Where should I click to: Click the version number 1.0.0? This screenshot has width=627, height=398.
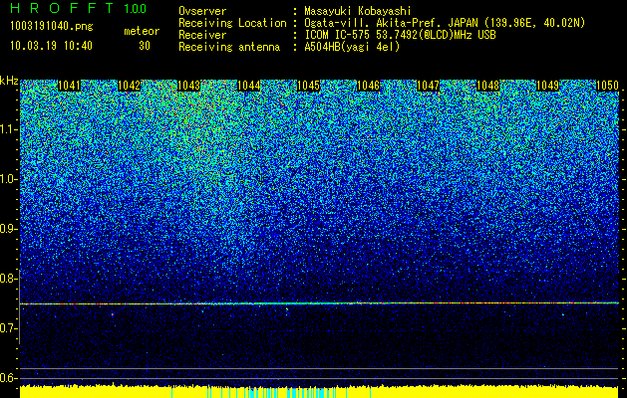[135, 9]
